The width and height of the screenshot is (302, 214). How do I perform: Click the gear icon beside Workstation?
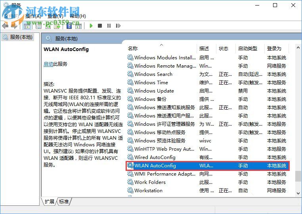coord(130,190)
